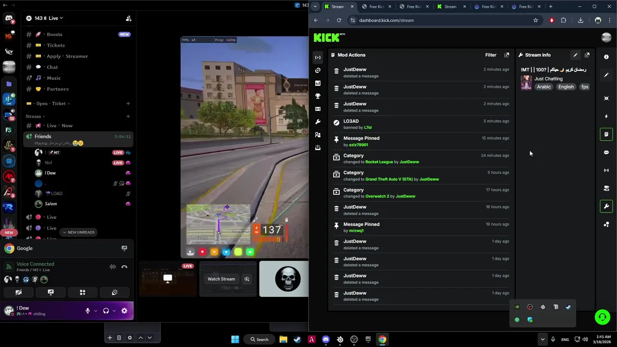The image size is (617, 347).
Task: Click Filter in Mod Actions header
Action: pyautogui.click(x=491, y=55)
